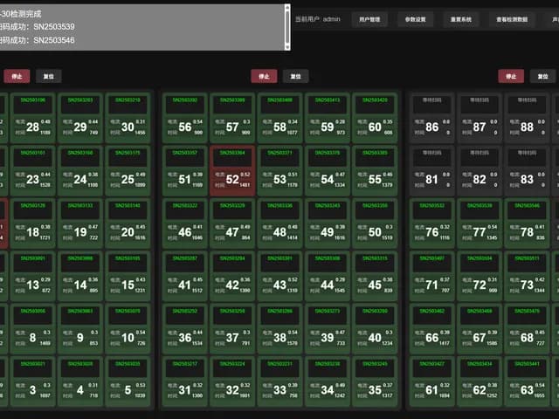The image size is (559, 419).
Task: Select station card number 40
Action: coord(375,329)
